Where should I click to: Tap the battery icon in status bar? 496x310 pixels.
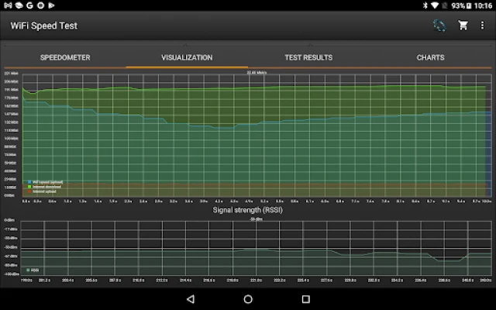[467, 5]
